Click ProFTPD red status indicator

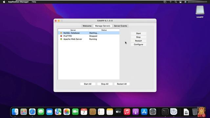(61, 36)
